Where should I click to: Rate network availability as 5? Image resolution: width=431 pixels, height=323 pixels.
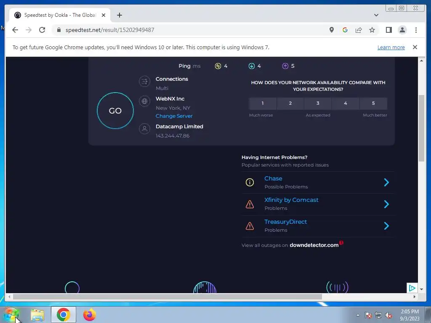click(373, 103)
